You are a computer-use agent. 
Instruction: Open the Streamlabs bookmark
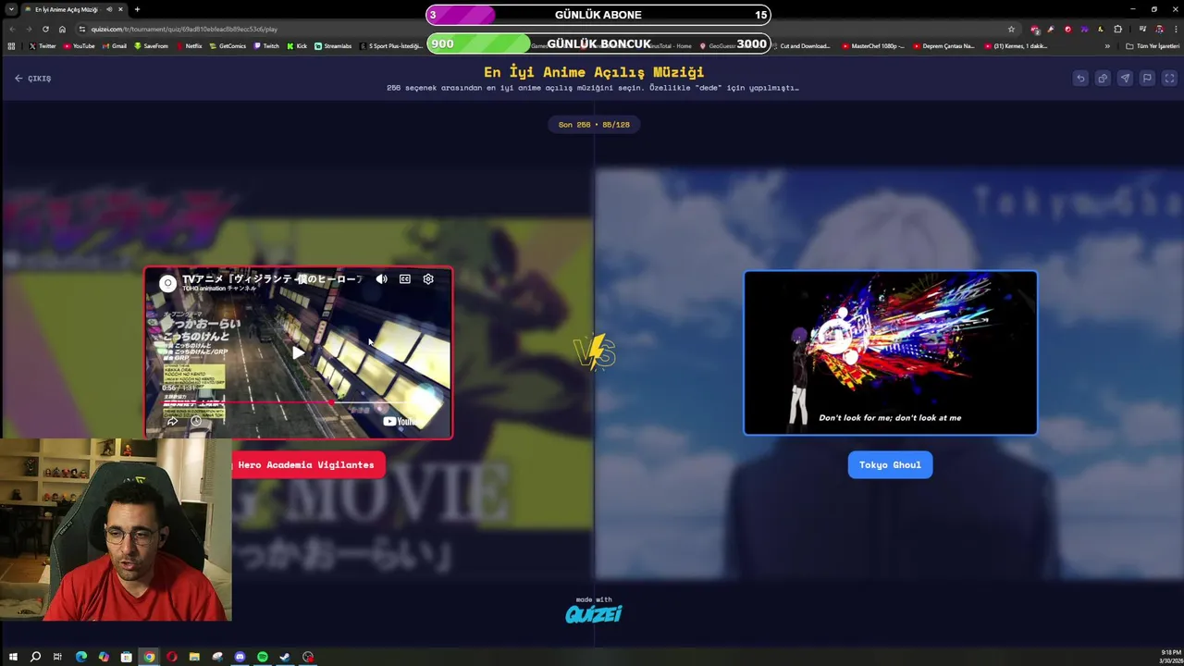[333, 45]
